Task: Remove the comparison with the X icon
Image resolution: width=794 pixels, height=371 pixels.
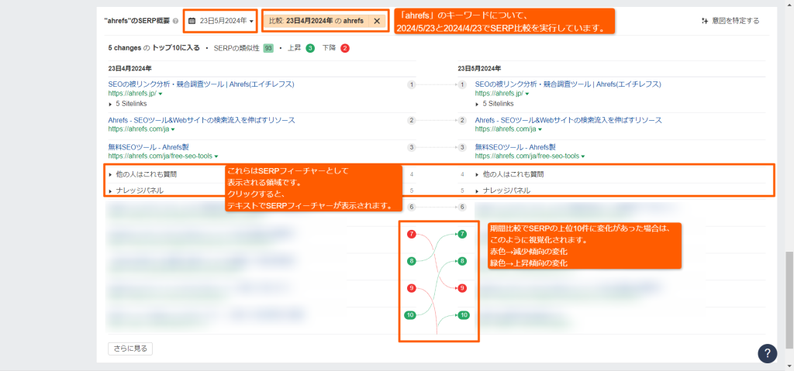Action: [377, 21]
